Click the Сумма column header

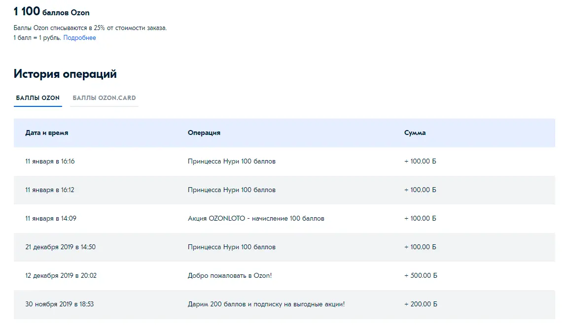click(415, 133)
